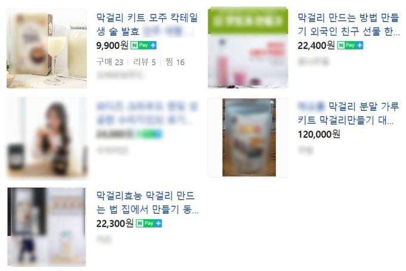Screen dimensions: 406x271
Task: Click the collage thumbnail of 22,300원 item
Action: click(x=47, y=227)
